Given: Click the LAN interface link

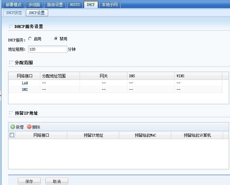Looking at the screenshot, I should (x=25, y=83).
